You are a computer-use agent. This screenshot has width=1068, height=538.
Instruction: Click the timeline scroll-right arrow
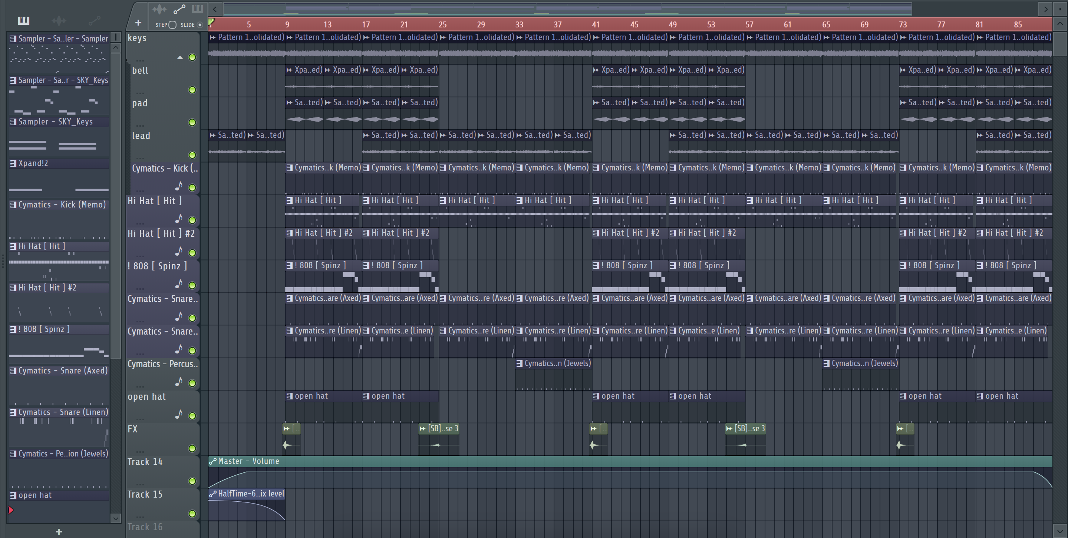point(1046,9)
